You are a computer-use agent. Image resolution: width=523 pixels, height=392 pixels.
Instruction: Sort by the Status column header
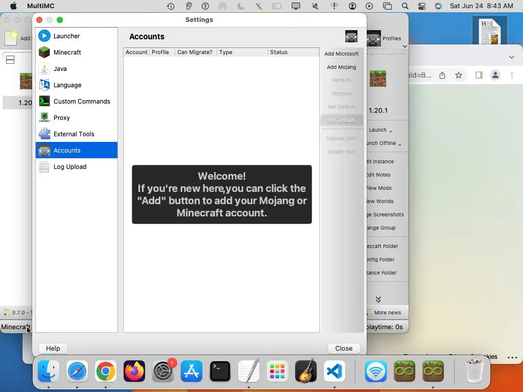[x=294, y=53]
